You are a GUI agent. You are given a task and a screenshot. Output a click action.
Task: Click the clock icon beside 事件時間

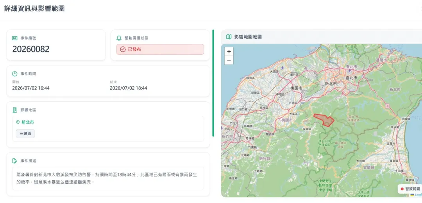coord(15,74)
